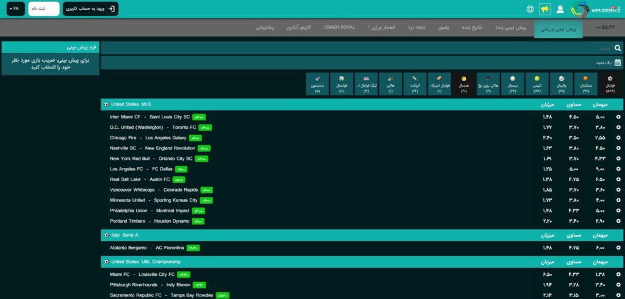Pick draw odds 3.40 for Portland Timbers match
The width and height of the screenshot is (625, 299).
point(574,221)
